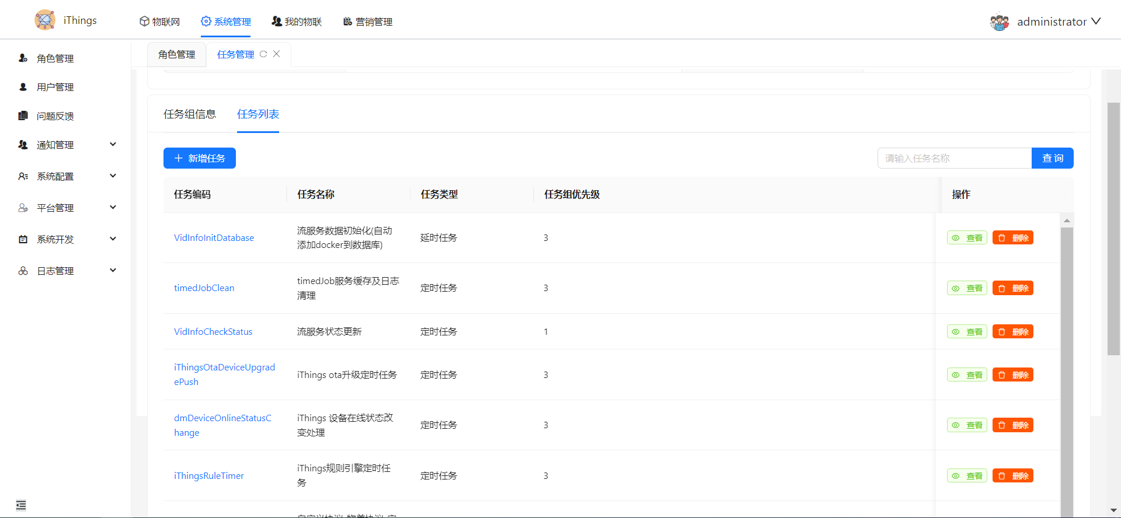Viewport: 1121px width, 518px height.
Task: Click the iThings logo icon
Action: 45,20
